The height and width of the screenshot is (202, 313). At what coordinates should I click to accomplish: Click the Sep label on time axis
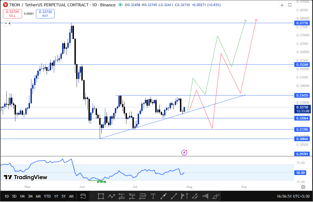pos(244,187)
